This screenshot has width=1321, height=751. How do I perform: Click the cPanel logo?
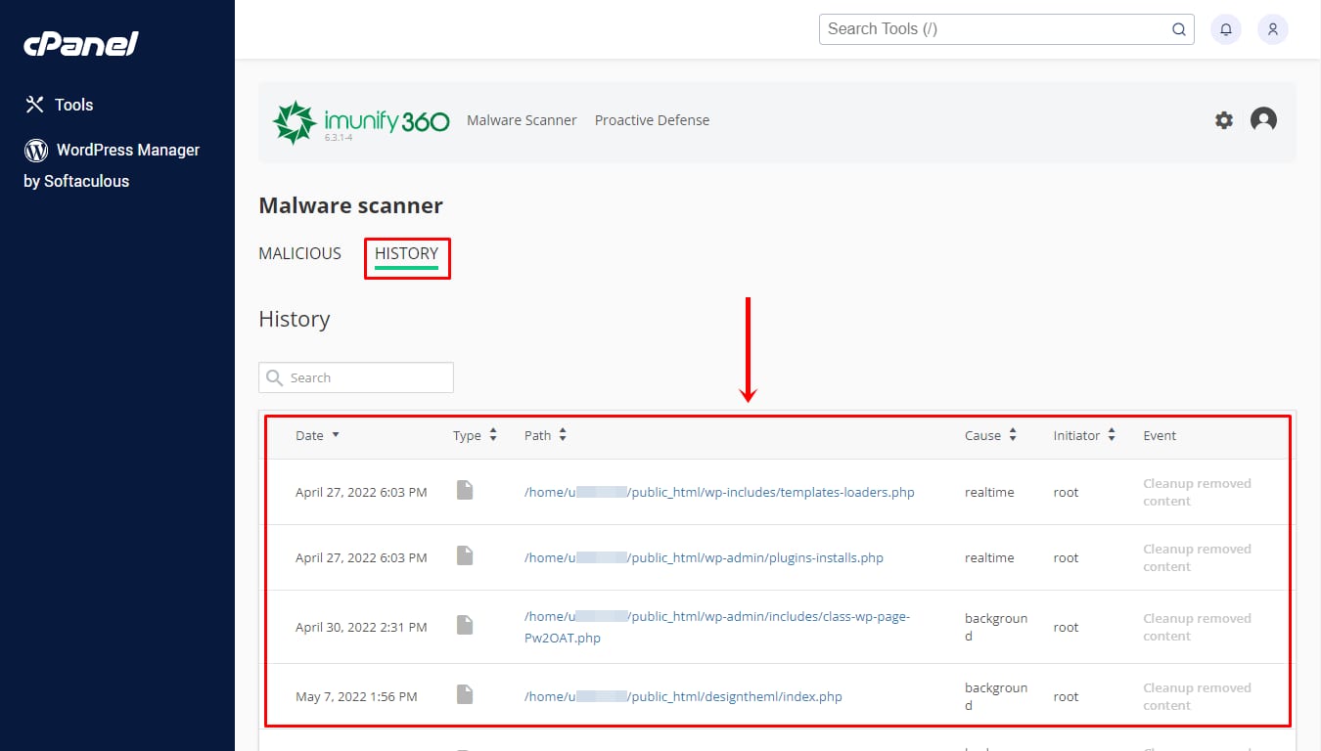pos(81,44)
